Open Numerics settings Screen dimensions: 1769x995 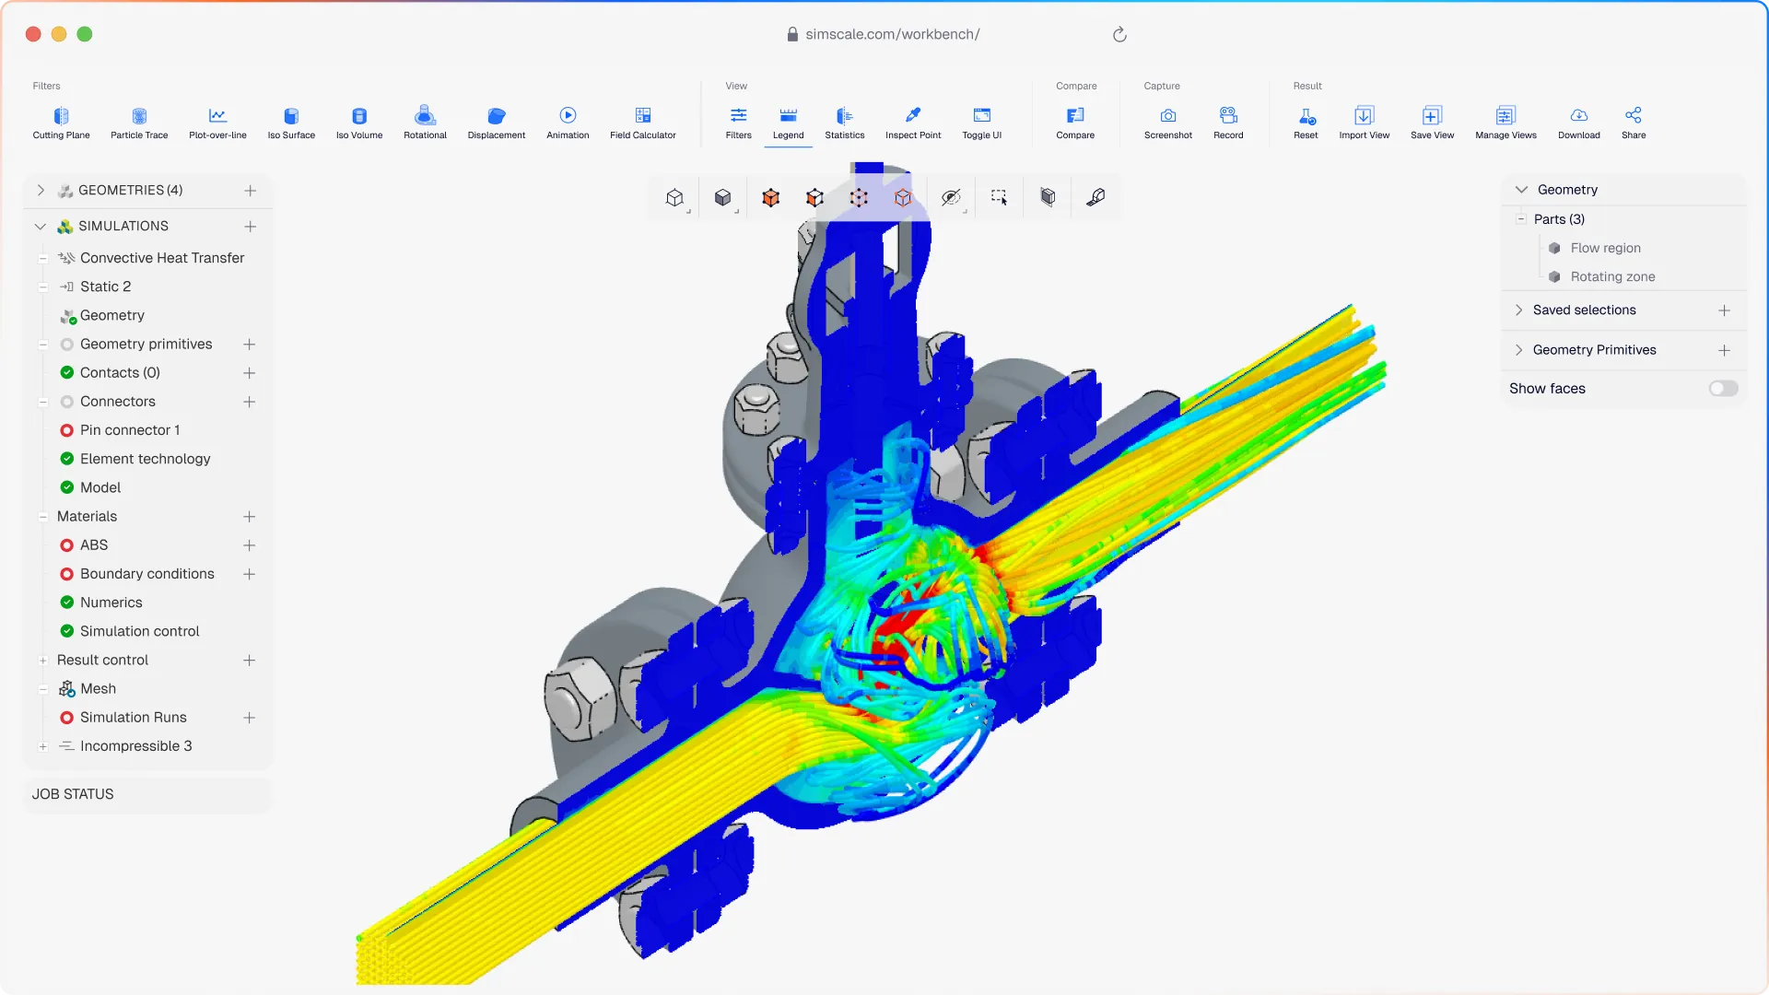click(x=111, y=603)
